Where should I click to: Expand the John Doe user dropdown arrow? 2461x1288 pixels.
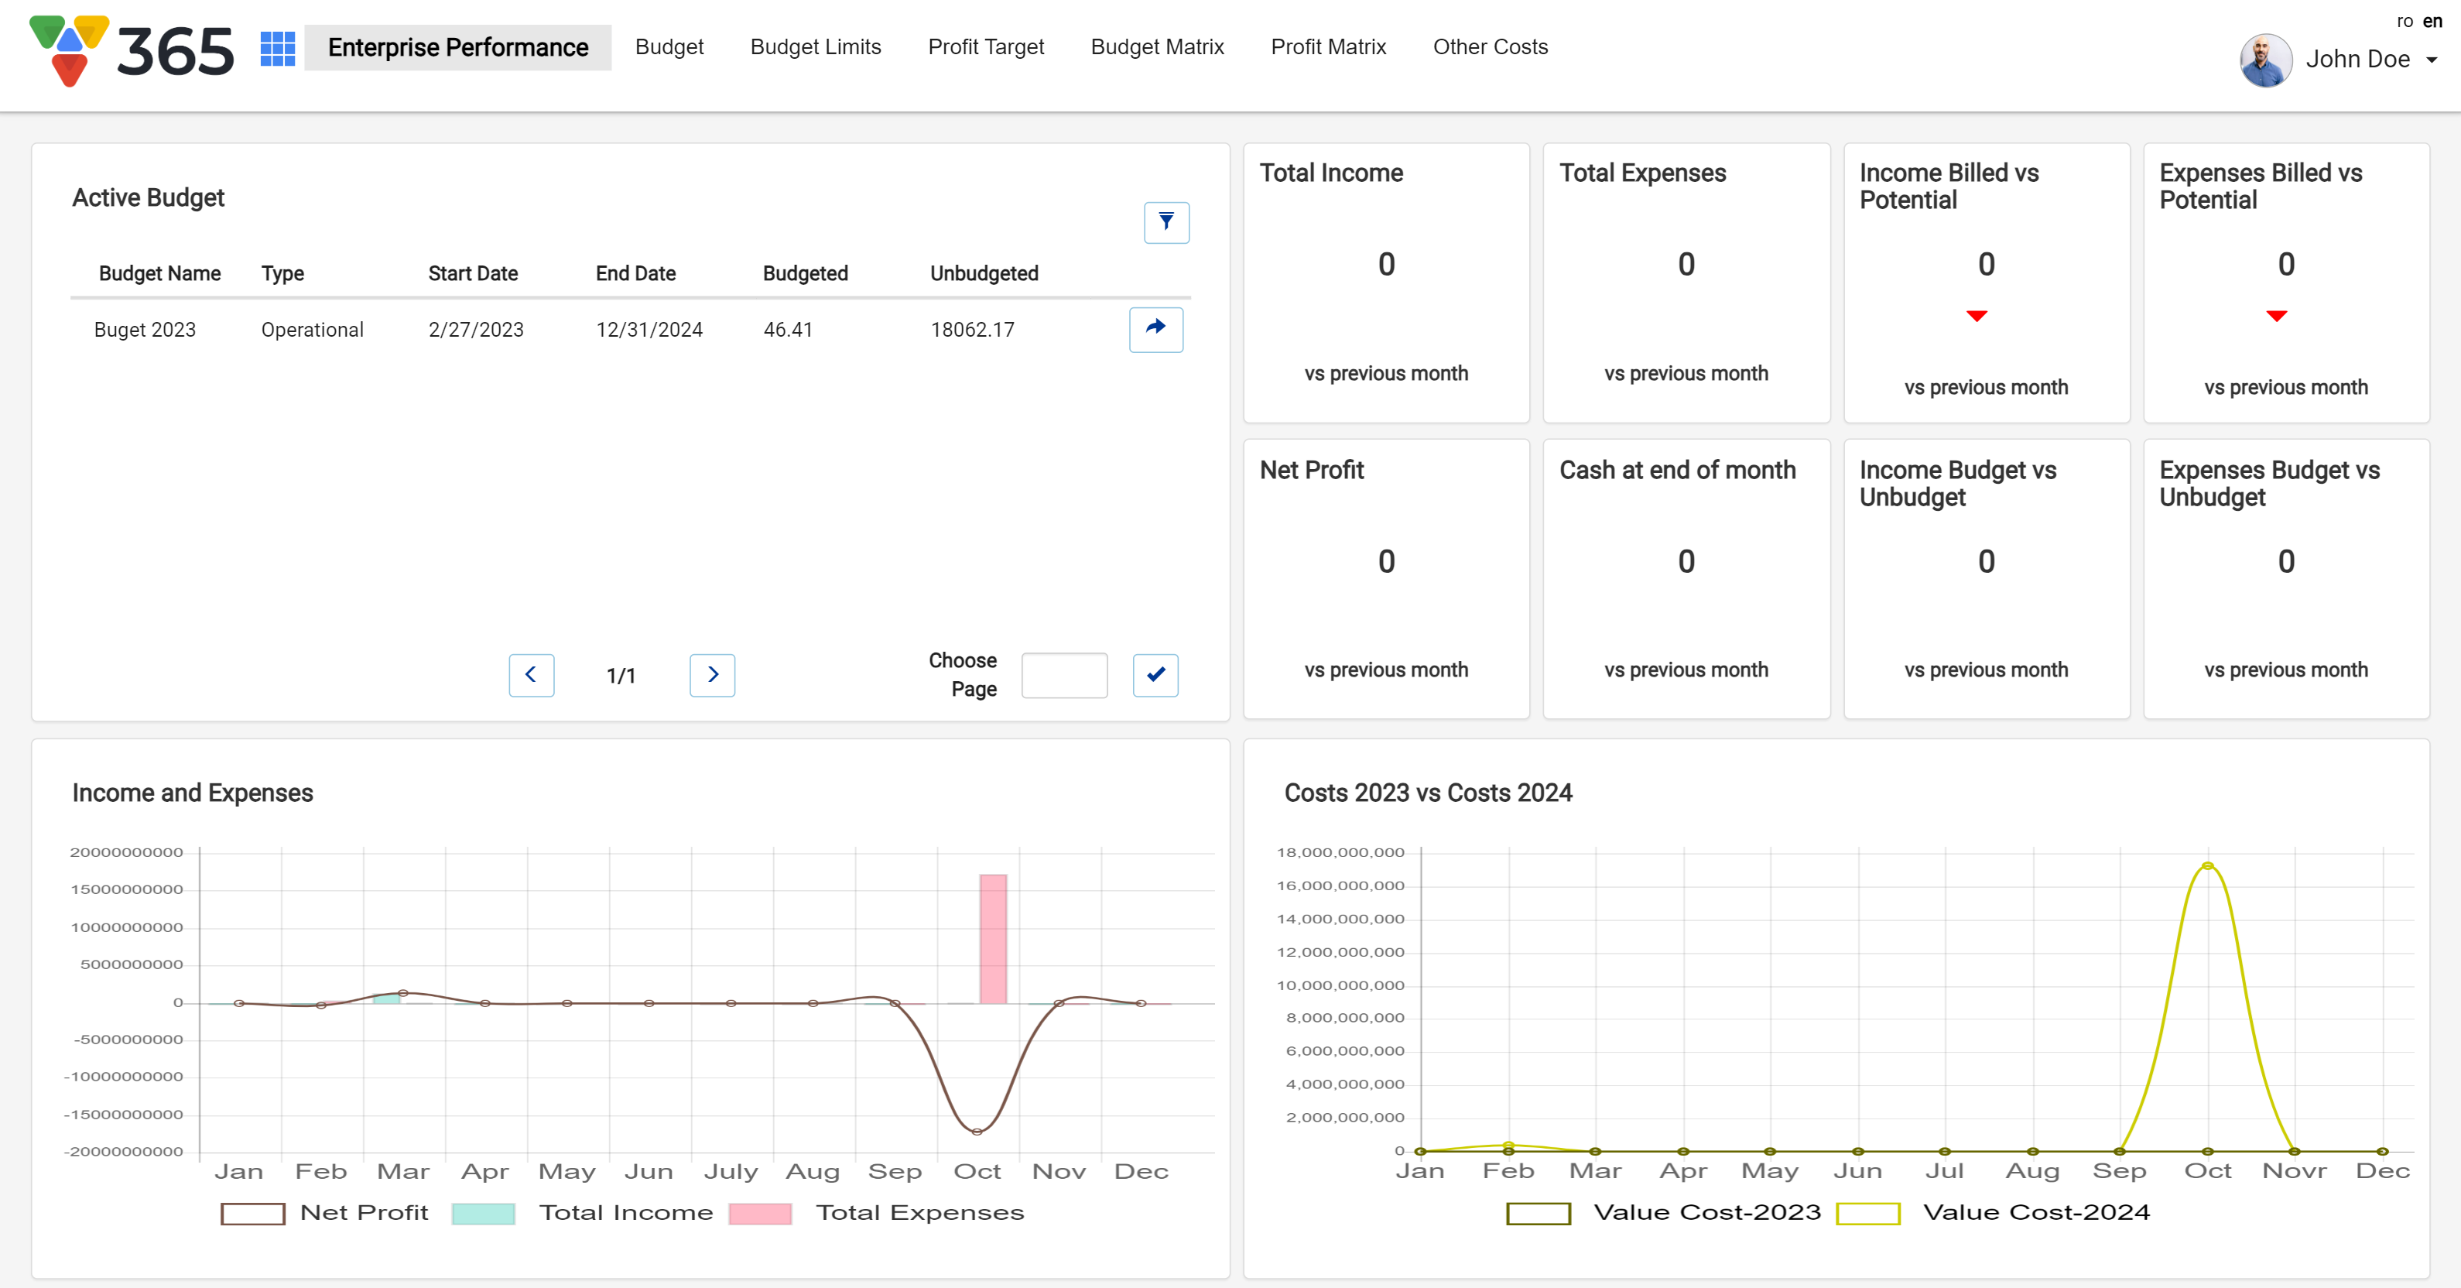pos(2432,60)
